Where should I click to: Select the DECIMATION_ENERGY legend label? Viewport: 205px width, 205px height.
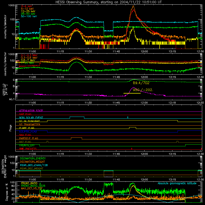click(x=33, y=158)
